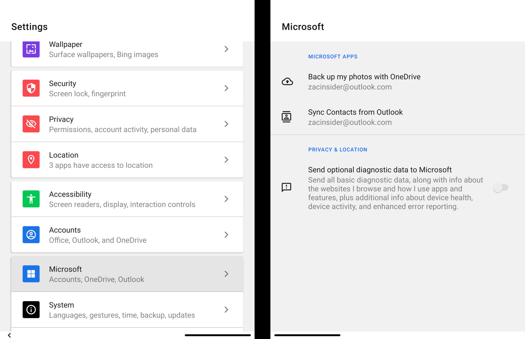Open the Privacy settings
Screen dimensions: 525x339
[x=128, y=124]
